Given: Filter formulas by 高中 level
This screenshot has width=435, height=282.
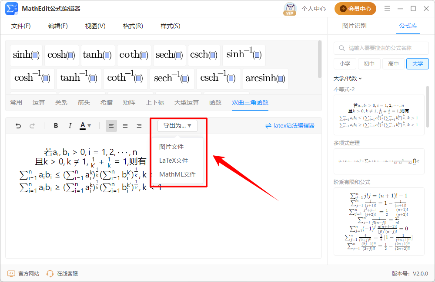Looking at the screenshot, I should (393, 64).
